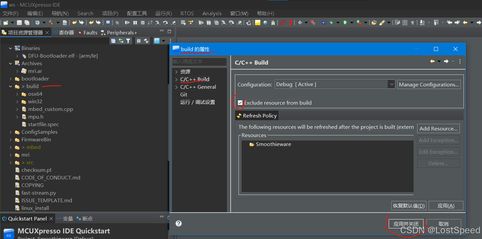Switch to the 变量 tab
482x239 pixels.
point(65,218)
